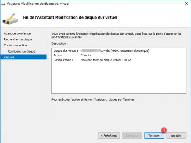Select the Configurer un disque sub-step
Viewport: 191px width, 143px height.
pyautogui.click(x=21, y=51)
